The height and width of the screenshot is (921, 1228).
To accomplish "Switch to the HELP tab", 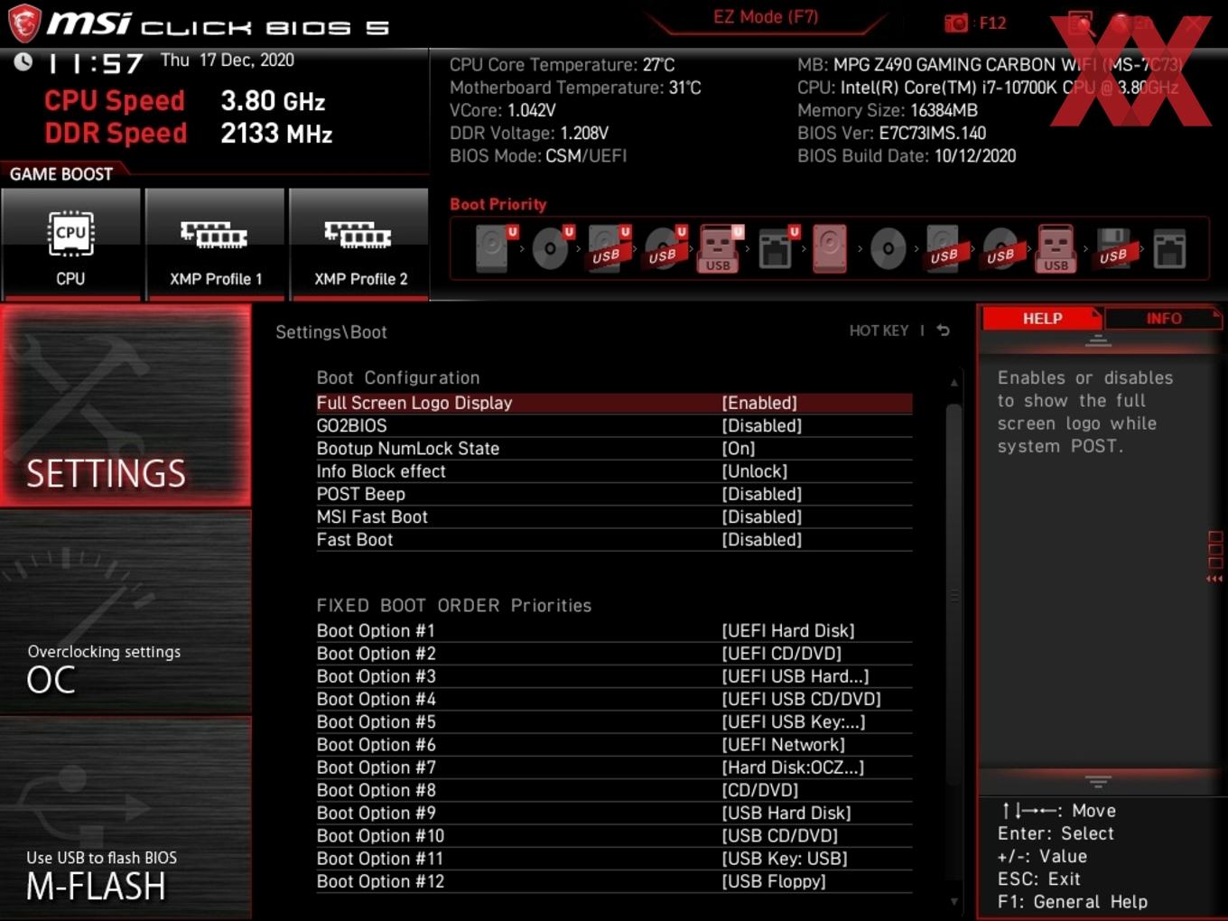I will click(1042, 318).
